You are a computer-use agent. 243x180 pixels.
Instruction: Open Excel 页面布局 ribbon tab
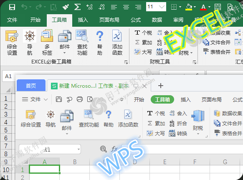(x=109, y=20)
